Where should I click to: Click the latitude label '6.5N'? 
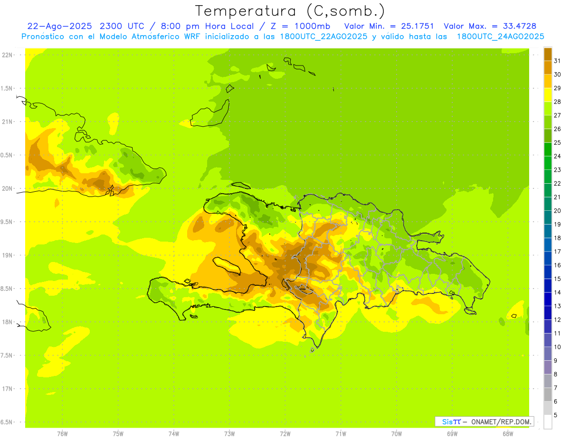click(7, 422)
